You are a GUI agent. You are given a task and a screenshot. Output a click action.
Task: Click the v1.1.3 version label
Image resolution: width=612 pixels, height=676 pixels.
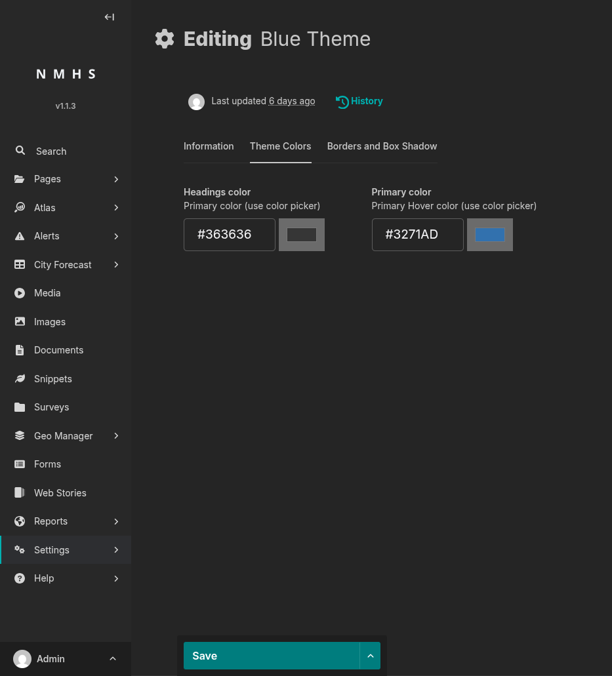point(66,106)
